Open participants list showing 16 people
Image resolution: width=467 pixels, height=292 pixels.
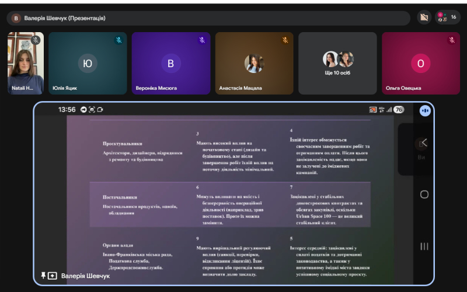[x=447, y=18]
